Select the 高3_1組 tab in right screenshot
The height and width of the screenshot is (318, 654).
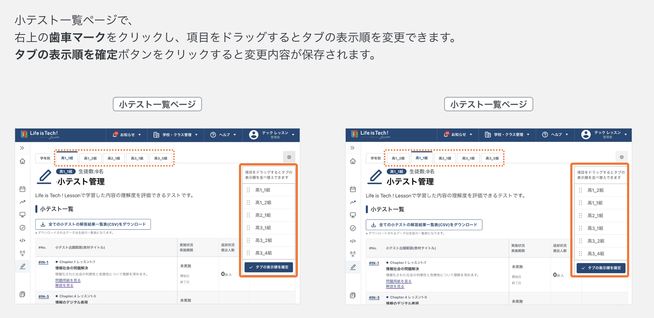[x=469, y=158]
